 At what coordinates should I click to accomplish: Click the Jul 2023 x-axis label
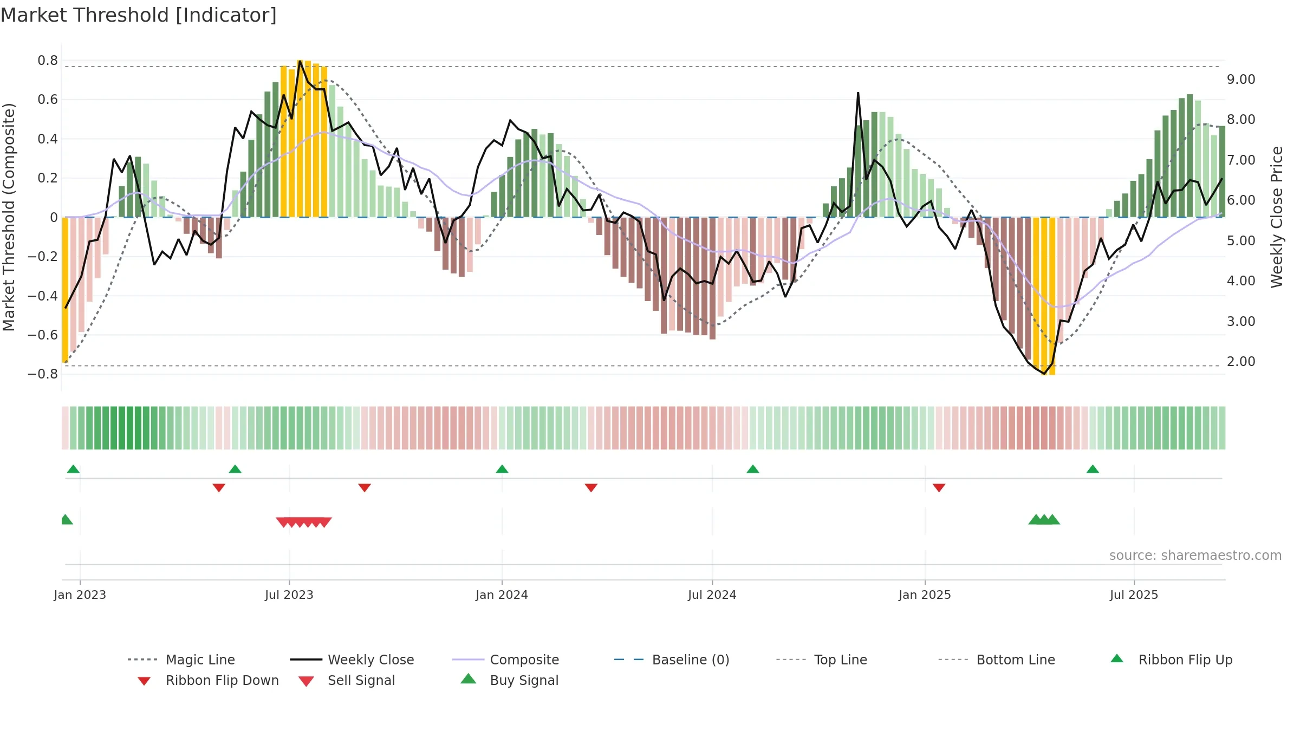pyautogui.click(x=289, y=595)
